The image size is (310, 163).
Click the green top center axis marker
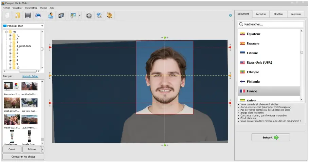point(165,38)
